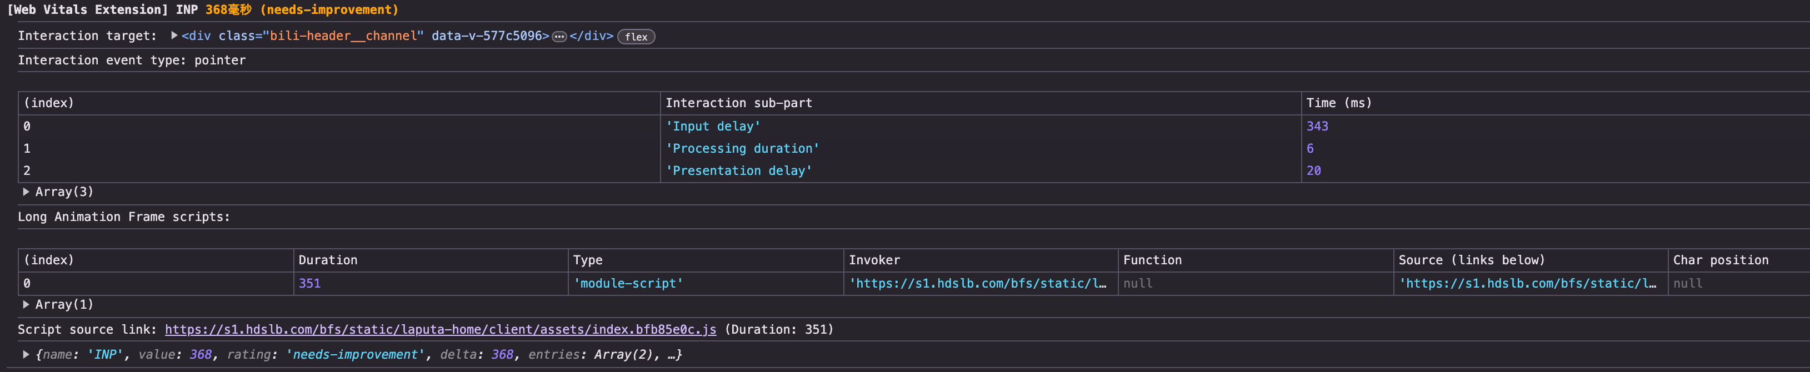
Task: Expand the Array(1) disclosure triangle
Action: (x=26, y=304)
